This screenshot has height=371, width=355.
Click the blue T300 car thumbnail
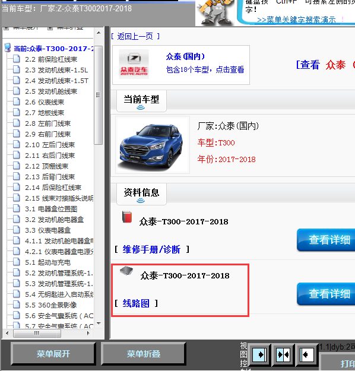pyautogui.click(x=153, y=145)
